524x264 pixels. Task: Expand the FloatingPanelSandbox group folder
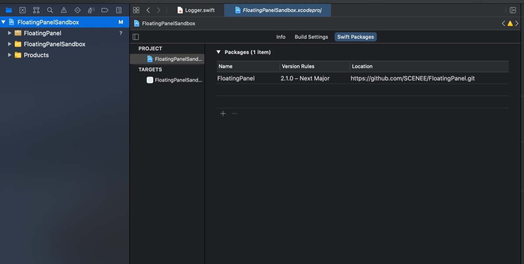(x=10, y=44)
